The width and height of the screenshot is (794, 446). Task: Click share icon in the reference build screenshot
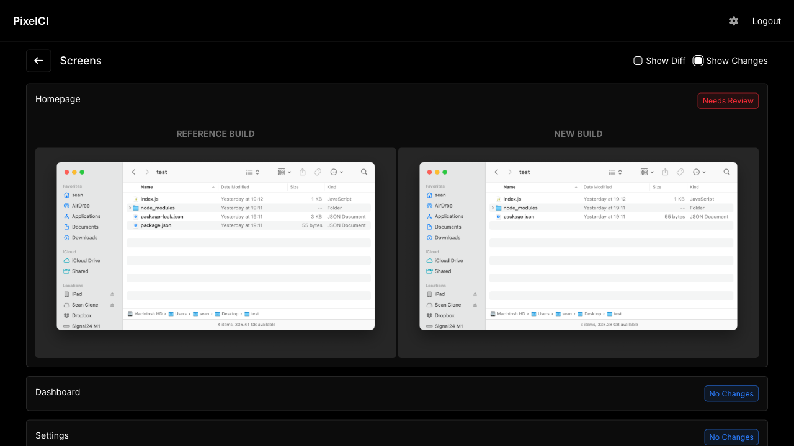point(303,172)
